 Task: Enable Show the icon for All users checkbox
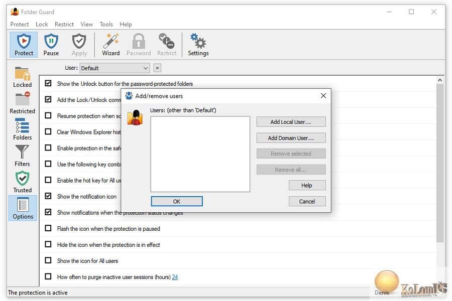48,260
